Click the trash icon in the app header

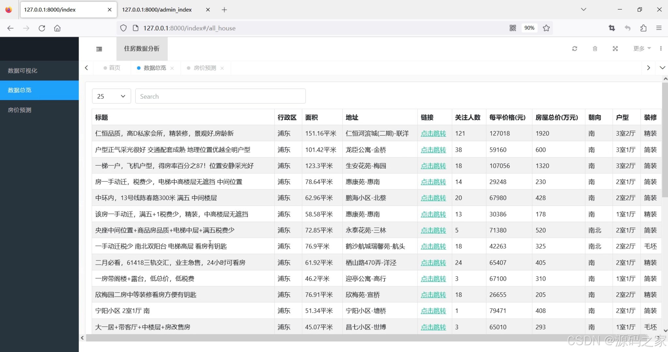(595, 49)
